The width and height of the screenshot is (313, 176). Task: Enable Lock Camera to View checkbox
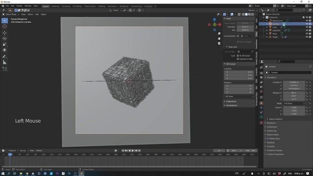[x=238, y=59]
